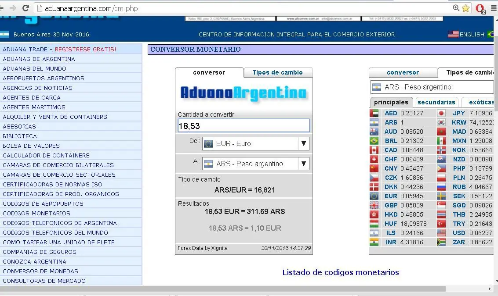The width and height of the screenshot is (498, 296).
Task: Open the base currency ARS selector in rates panel
Action: 432,87
